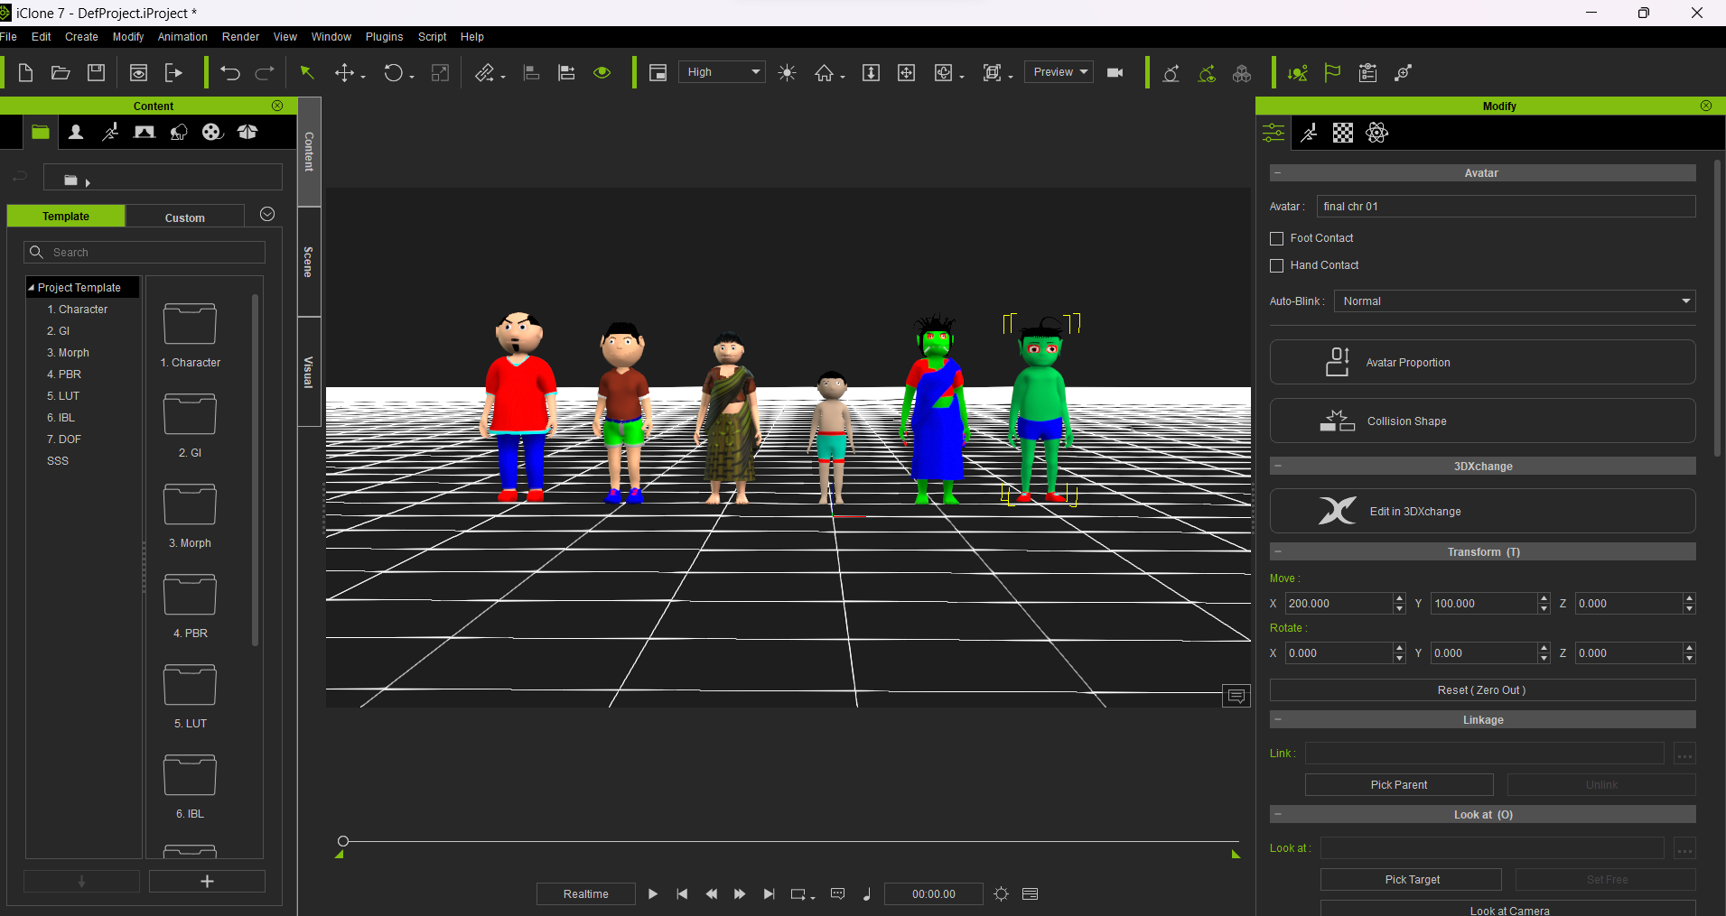Collapse the Project Template tree node

click(32, 288)
